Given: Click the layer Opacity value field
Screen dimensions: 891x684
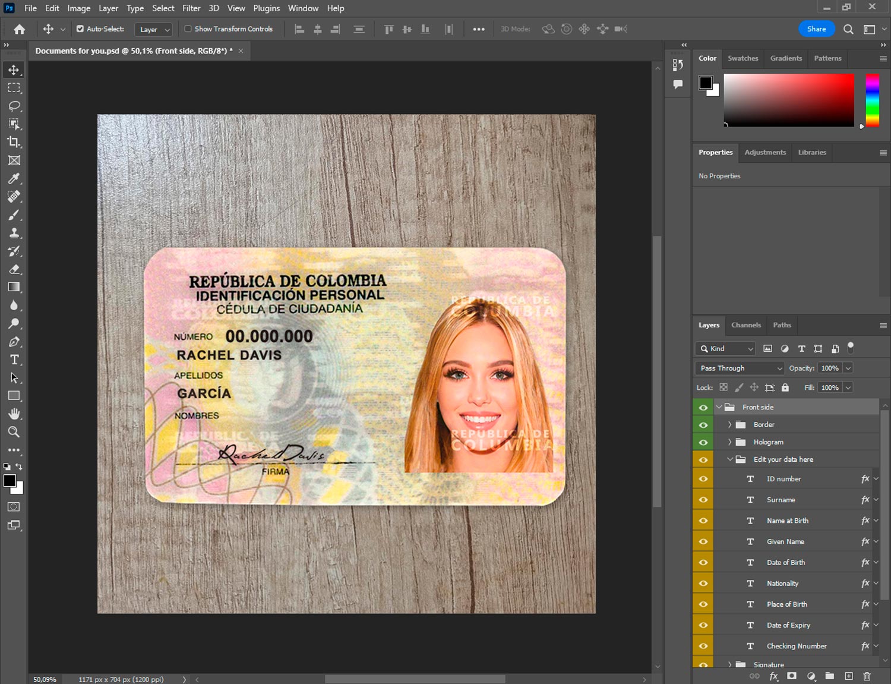Looking at the screenshot, I should [x=829, y=368].
